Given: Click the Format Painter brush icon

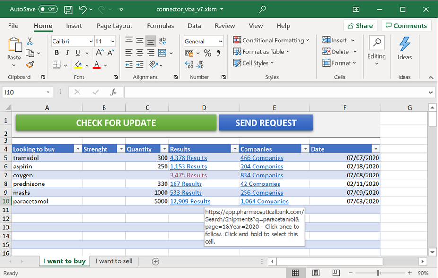Looking at the screenshot, I should [x=30, y=65].
